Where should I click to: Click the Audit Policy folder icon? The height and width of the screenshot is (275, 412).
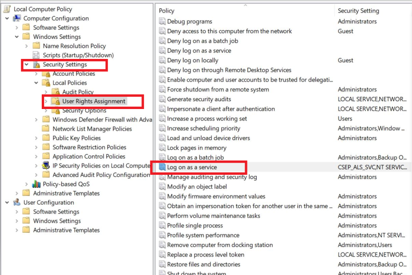point(55,92)
